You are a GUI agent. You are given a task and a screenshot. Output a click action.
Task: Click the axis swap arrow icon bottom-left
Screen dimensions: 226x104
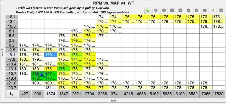coord(12,94)
